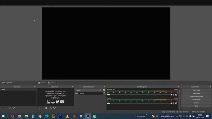Open source properties gear in Kaynaklar toolbar
The height and width of the screenshot is (119, 212).
pos(46,108)
